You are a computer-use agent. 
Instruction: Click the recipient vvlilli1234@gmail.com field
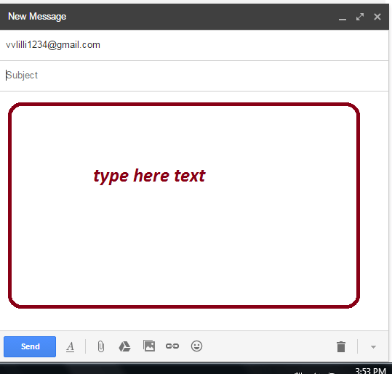coord(194,45)
